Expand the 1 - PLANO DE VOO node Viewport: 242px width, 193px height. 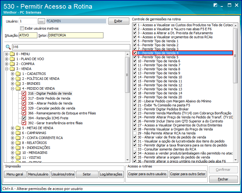point(7,59)
